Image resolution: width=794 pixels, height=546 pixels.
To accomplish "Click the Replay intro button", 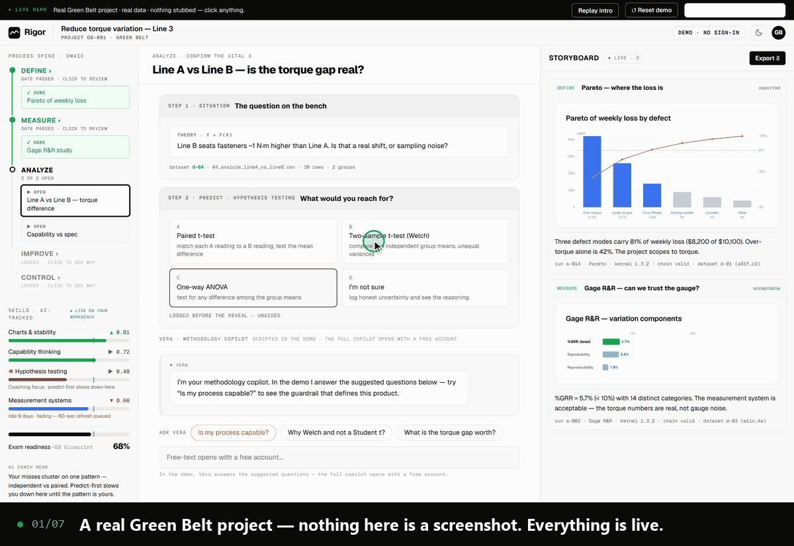I will [595, 10].
